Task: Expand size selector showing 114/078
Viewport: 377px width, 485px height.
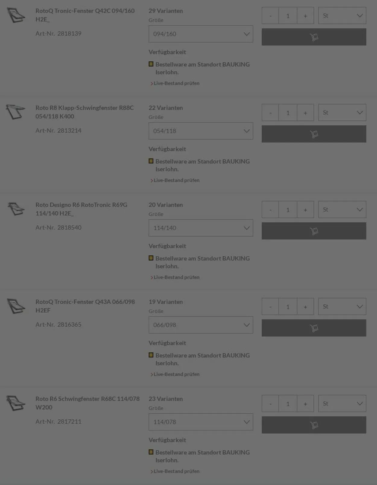Action: [x=201, y=422]
